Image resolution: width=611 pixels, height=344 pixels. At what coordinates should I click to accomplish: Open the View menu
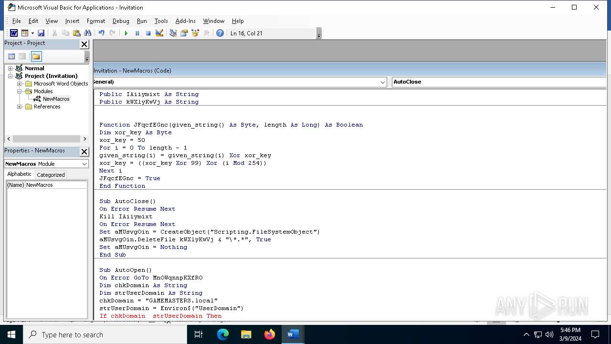point(52,21)
